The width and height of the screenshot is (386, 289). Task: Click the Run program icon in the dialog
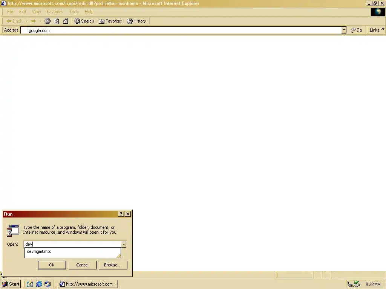pos(13,230)
